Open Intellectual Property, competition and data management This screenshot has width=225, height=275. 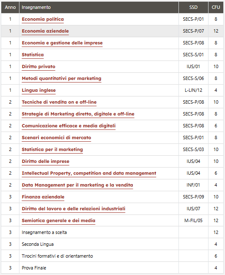click(89, 173)
